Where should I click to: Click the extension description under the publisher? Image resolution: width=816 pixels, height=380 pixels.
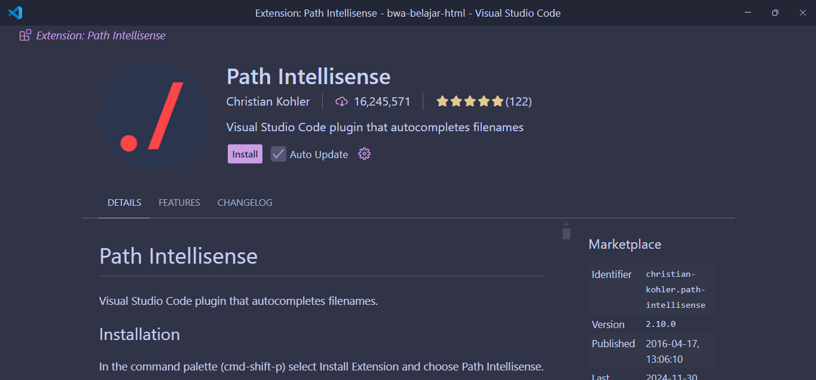coord(375,128)
